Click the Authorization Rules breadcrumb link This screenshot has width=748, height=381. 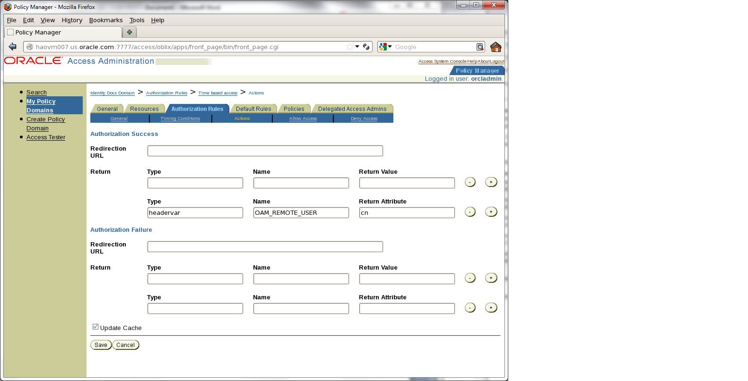tap(166, 93)
